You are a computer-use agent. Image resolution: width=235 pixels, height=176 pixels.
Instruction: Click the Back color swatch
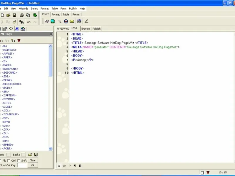(23, 155)
